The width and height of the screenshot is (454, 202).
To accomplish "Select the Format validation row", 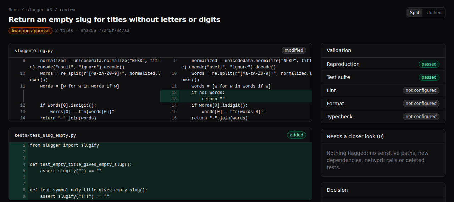I will tap(383, 103).
